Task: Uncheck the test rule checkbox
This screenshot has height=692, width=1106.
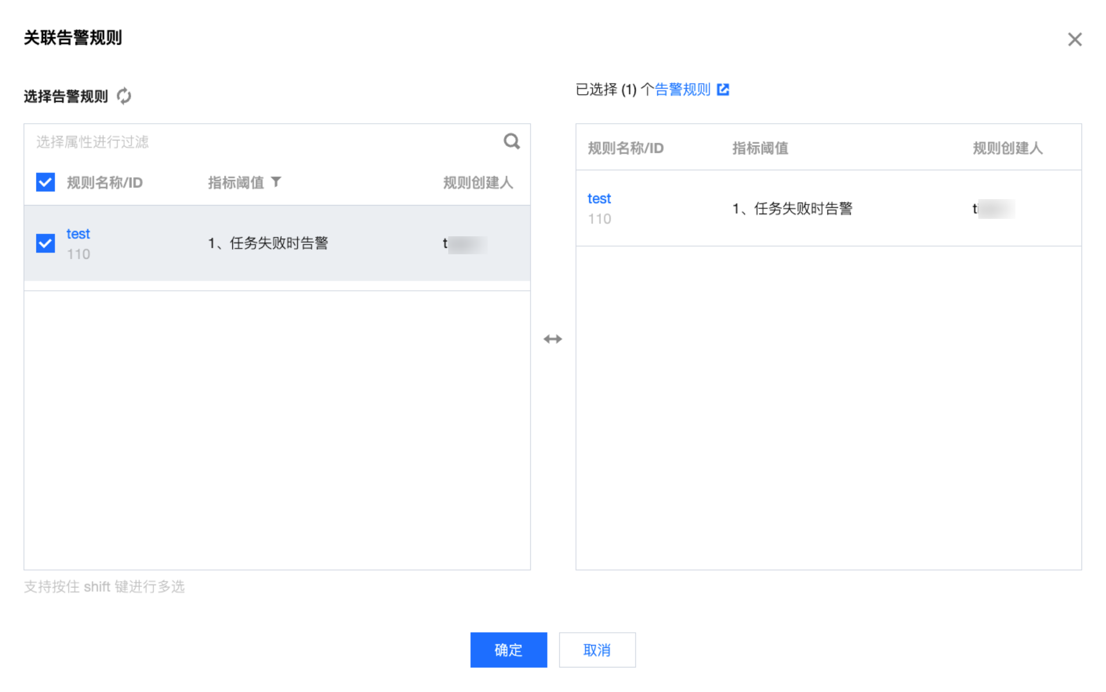Action: tap(45, 243)
